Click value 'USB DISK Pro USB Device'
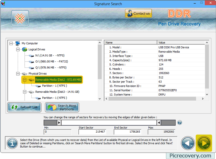Viewport: 216px width, 159px height. pos(174,47)
